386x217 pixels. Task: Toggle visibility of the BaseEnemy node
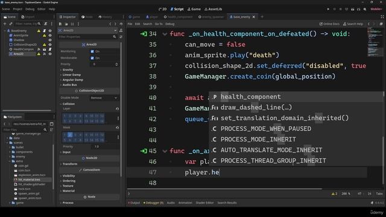tap(50, 31)
